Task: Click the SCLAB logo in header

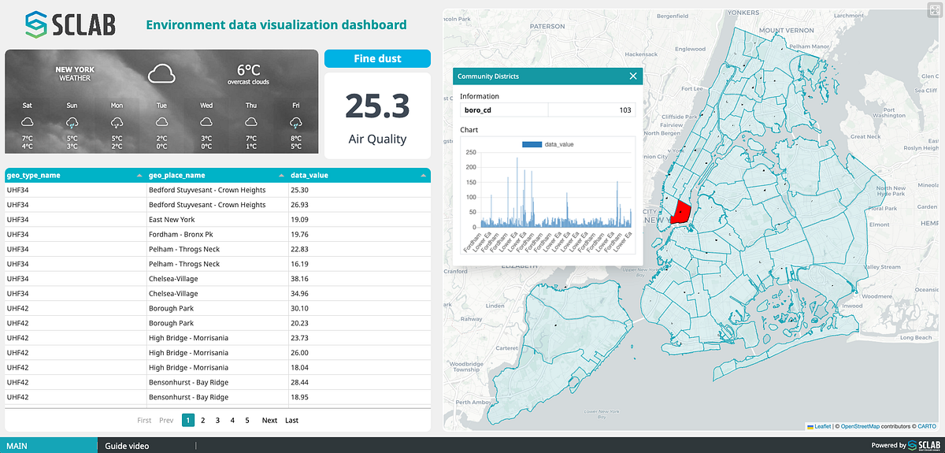Action: [x=69, y=24]
